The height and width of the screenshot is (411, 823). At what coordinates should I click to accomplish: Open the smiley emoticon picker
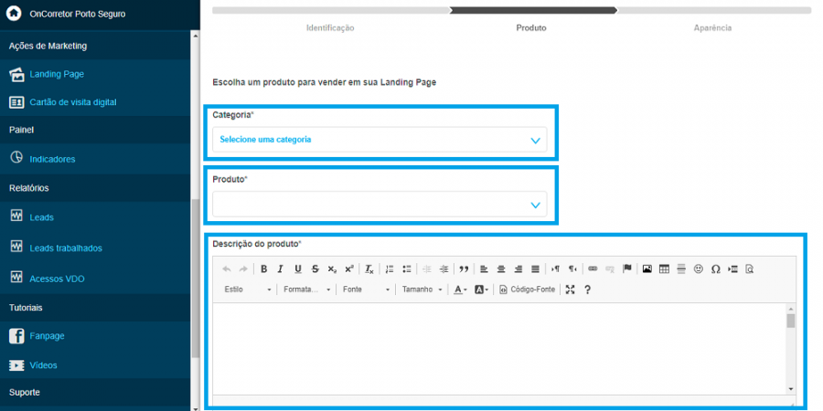(x=698, y=269)
